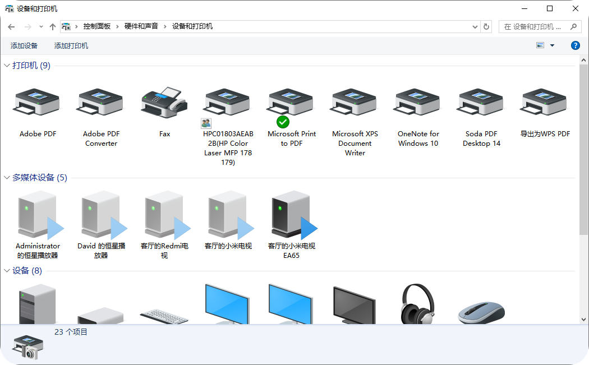This screenshot has height=365, width=589.
Task: Select the Fax device icon
Action: tap(164, 103)
